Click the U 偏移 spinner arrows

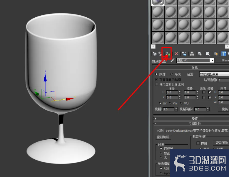pos(180,92)
